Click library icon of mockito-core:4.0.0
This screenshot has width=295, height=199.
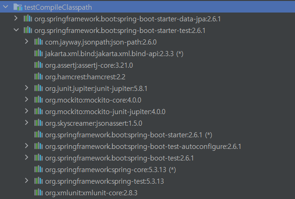click(39, 100)
